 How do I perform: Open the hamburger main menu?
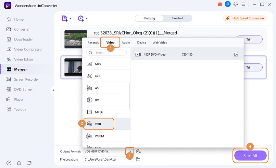244,4
